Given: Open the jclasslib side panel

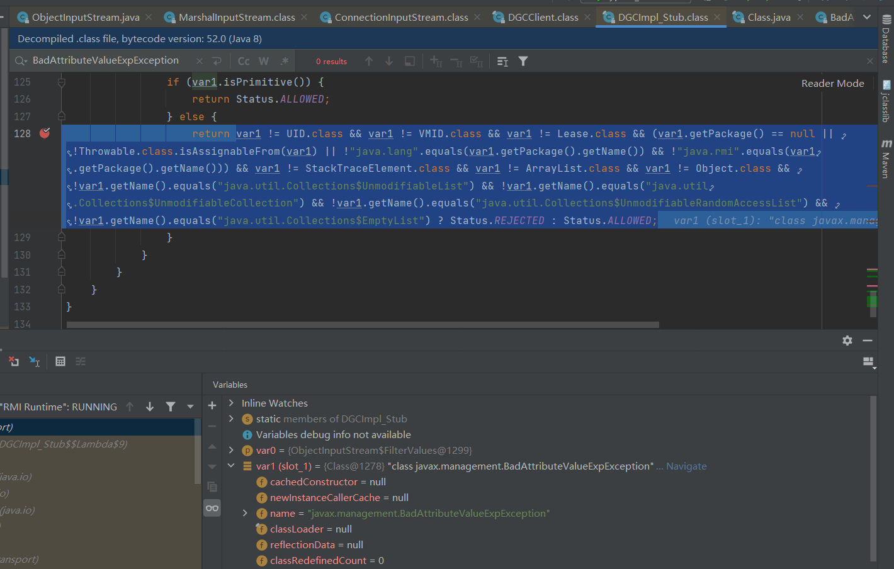Looking at the screenshot, I should [886, 101].
